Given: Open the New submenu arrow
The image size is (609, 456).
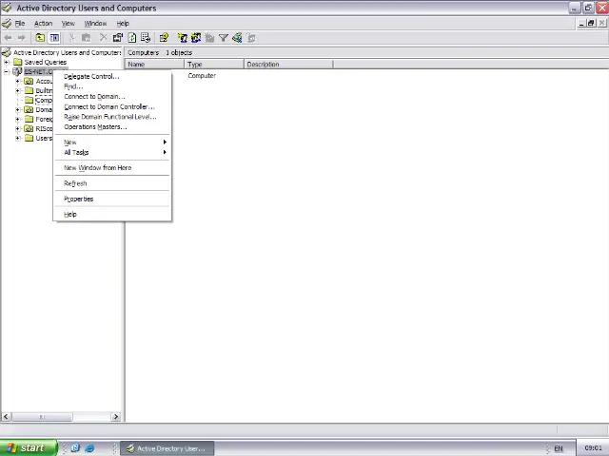Looking at the screenshot, I should 165,142.
